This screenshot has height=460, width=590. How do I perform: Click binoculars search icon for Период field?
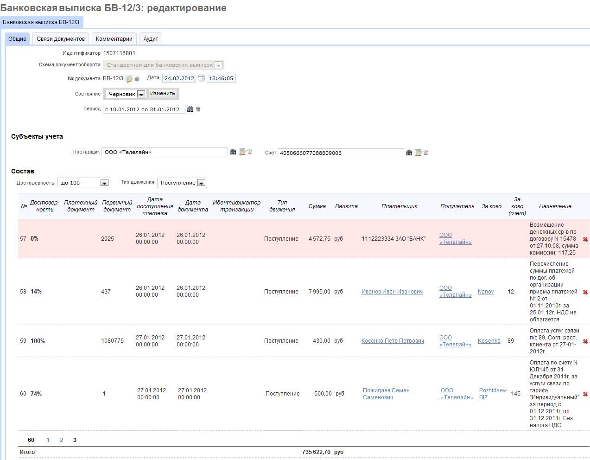[x=190, y=109]
